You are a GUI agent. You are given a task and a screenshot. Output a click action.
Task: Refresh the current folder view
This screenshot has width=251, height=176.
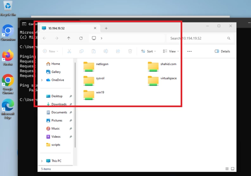coord(81,38)
